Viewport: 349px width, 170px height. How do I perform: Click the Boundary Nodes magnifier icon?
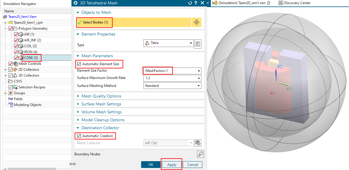pyautogui.click(x=200, y=154)
